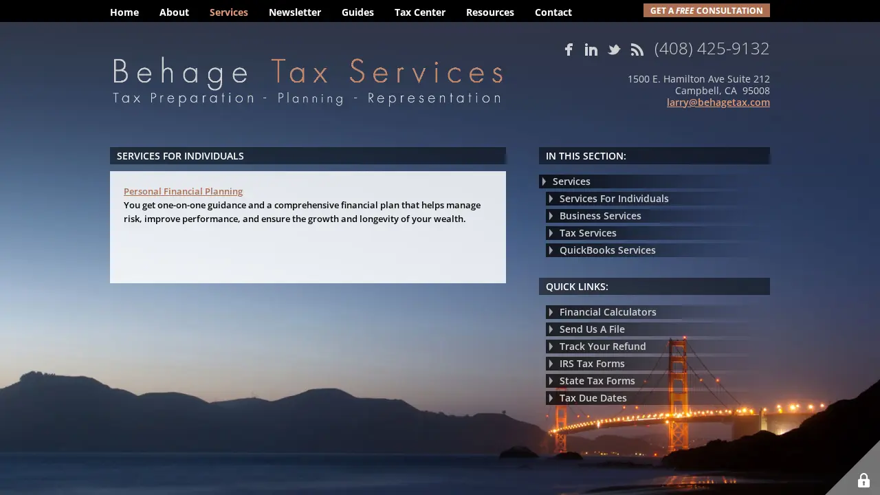880x495 pixels.
Task: Open Send Us A File quick link
Action: click(658, 329)
